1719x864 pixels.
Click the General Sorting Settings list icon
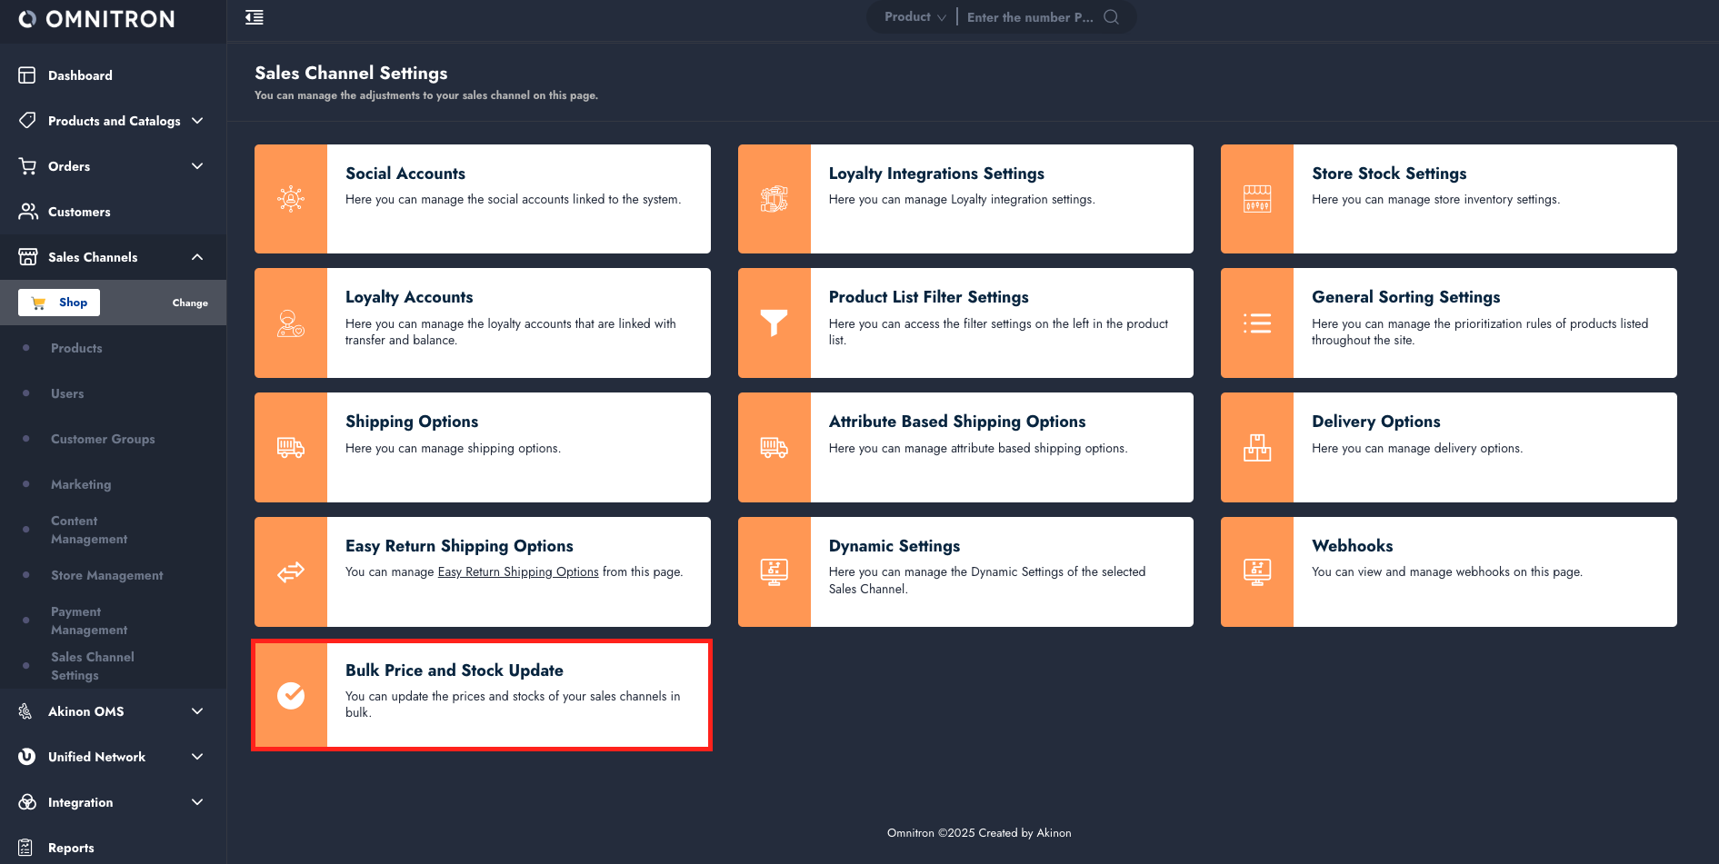pos(1256,323)
